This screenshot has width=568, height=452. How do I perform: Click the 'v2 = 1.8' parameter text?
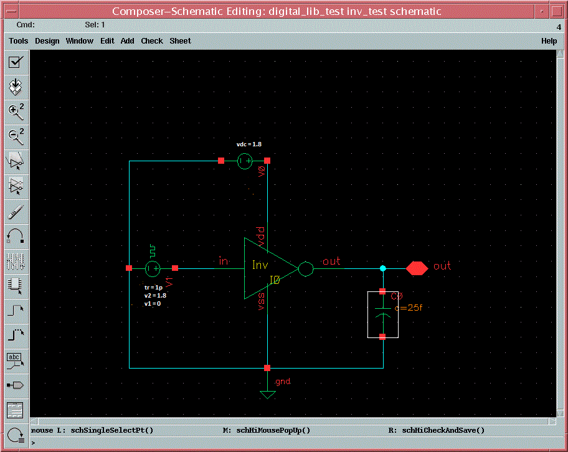[x=155, y=296]
